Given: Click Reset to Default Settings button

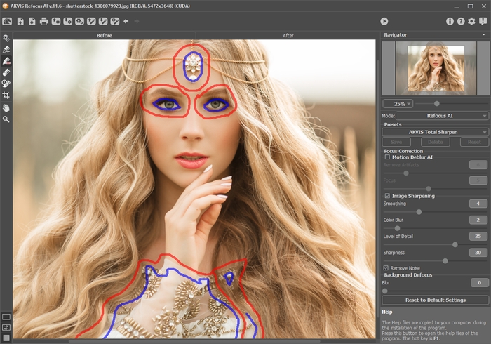Looking at the screenshot, I should [436, 300].
